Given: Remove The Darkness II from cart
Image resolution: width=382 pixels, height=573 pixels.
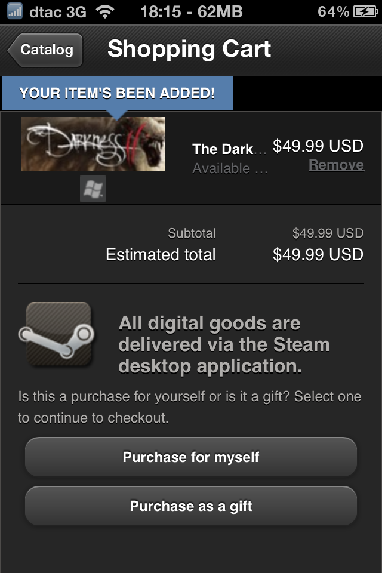Looking at the screenshot, I should 336,165.
